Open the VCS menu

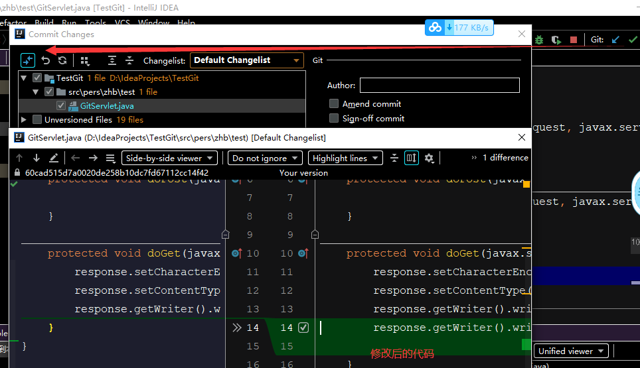(122, 23)
